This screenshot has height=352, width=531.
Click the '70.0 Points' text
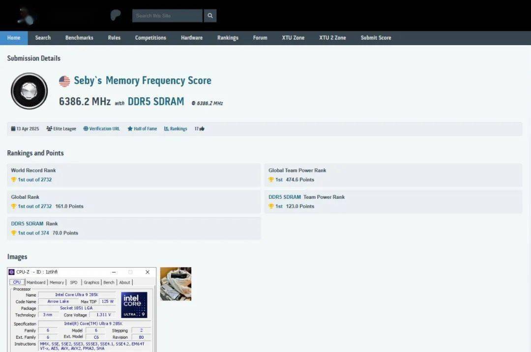[65, 233]
